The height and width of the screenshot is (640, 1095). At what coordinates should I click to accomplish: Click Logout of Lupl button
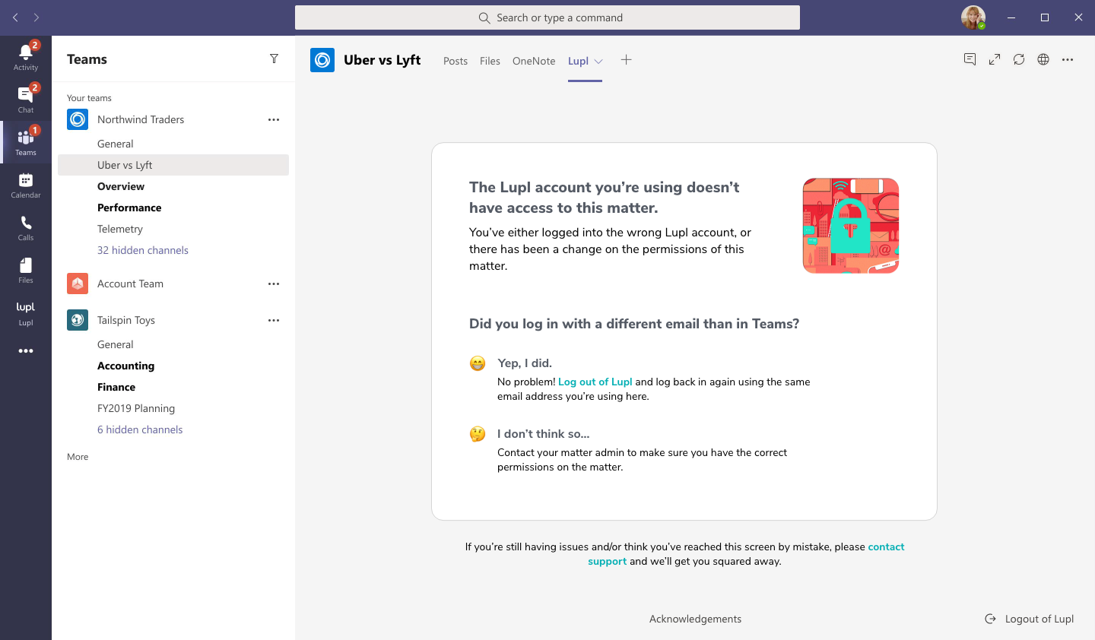tap(1030, 619)
